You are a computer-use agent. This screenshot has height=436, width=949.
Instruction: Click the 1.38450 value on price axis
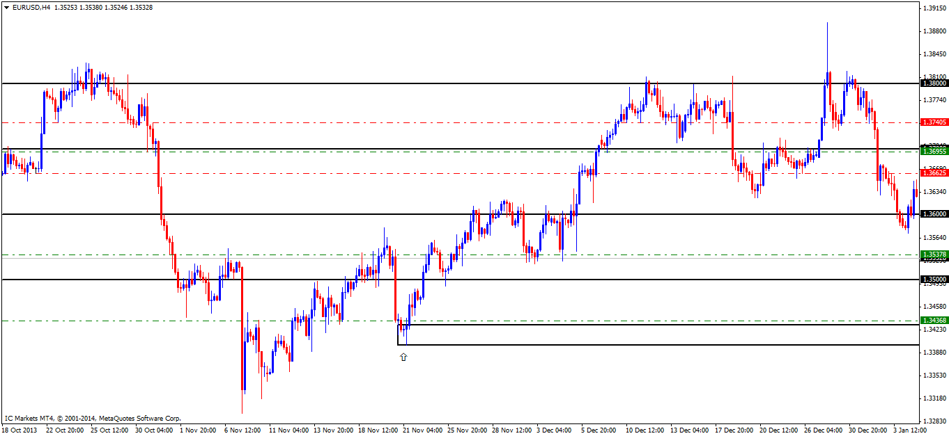(x=934, y=54)
